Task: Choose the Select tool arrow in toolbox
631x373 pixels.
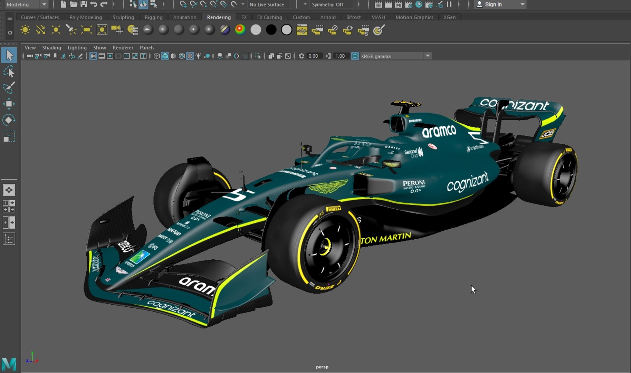Action: tap(9, 55)
